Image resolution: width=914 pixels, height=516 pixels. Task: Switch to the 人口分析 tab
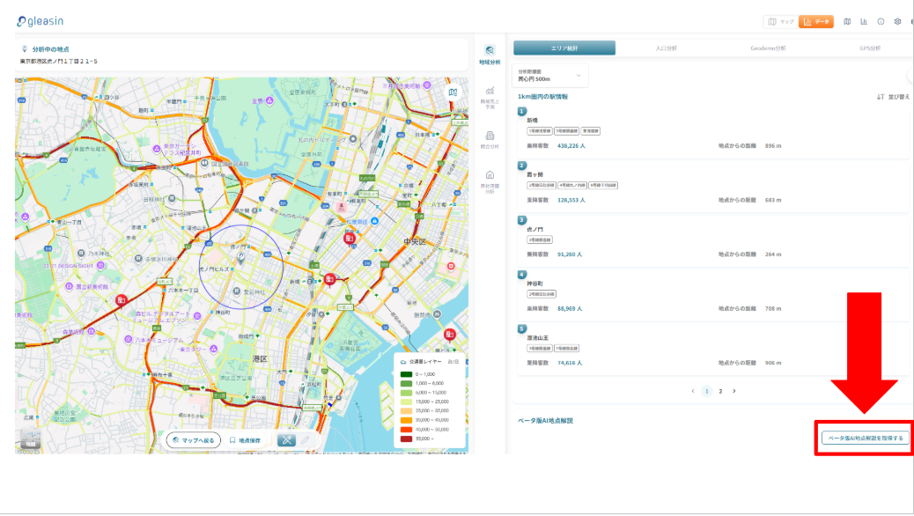(x=667, y=48)
